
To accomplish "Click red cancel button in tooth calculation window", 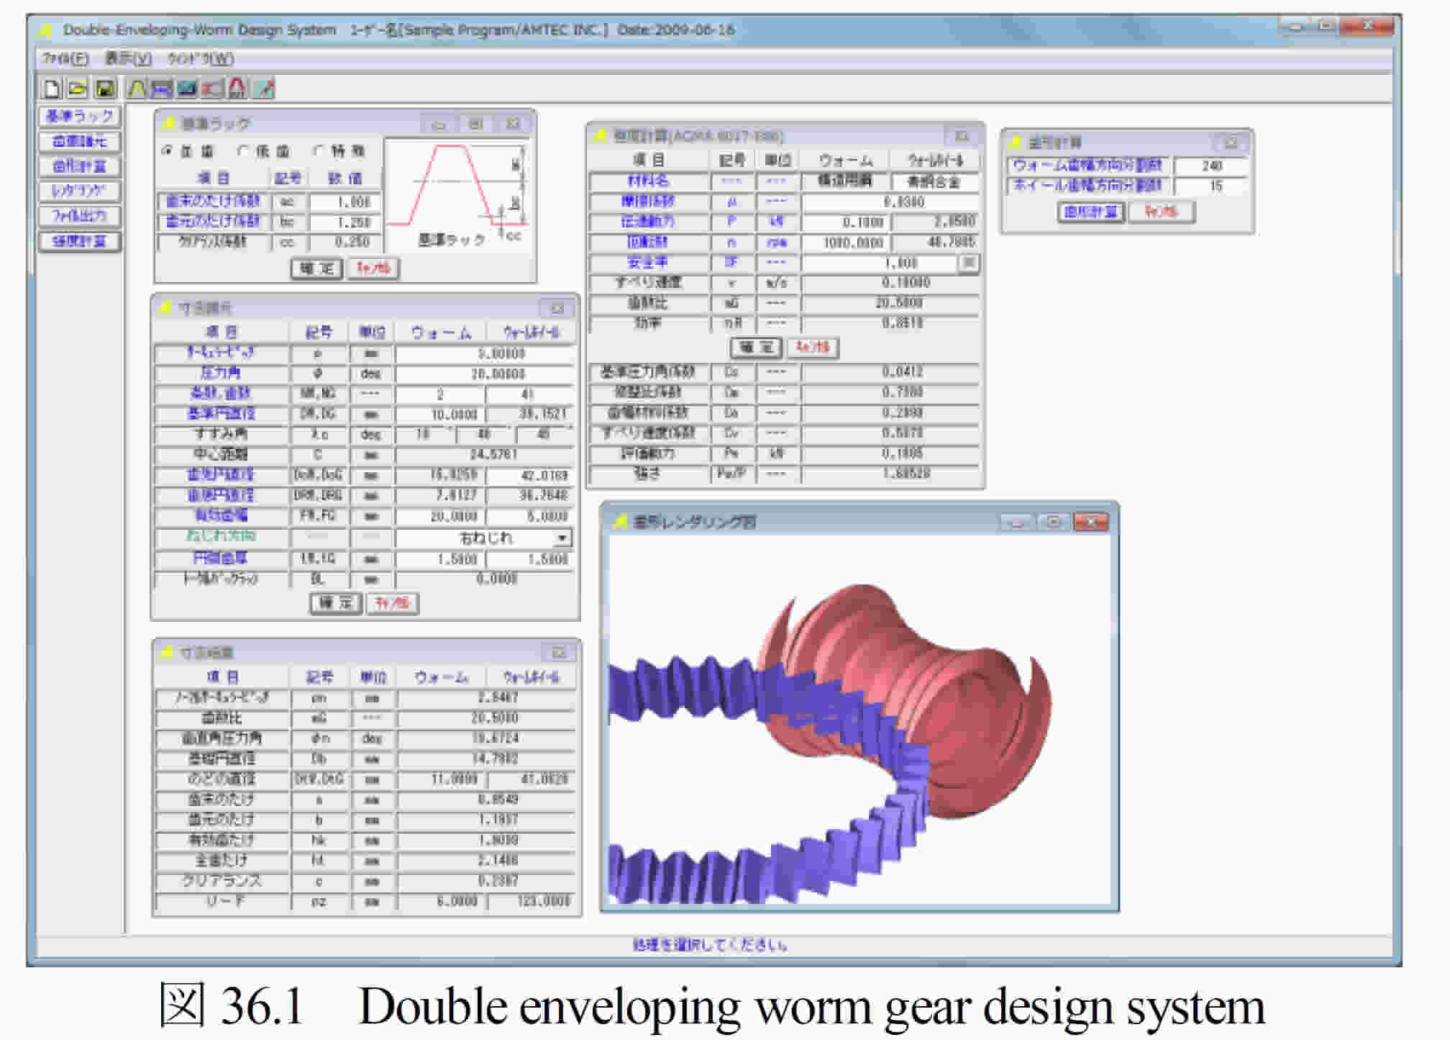I will 1162,212.
